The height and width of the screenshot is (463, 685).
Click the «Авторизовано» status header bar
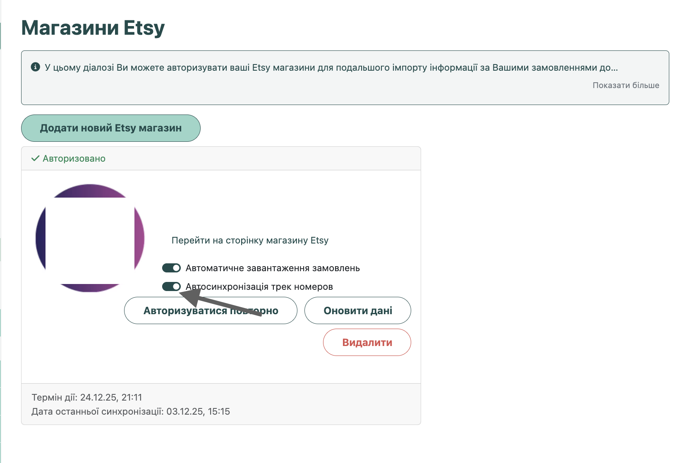(221, 158)
